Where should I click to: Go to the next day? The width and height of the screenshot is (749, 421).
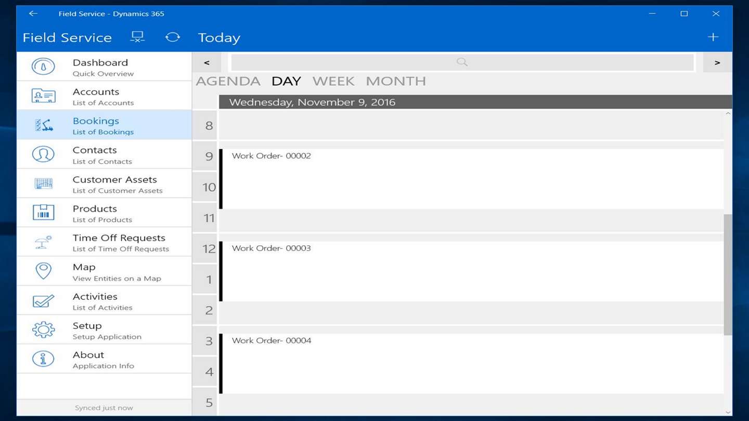tap(717, 62)
